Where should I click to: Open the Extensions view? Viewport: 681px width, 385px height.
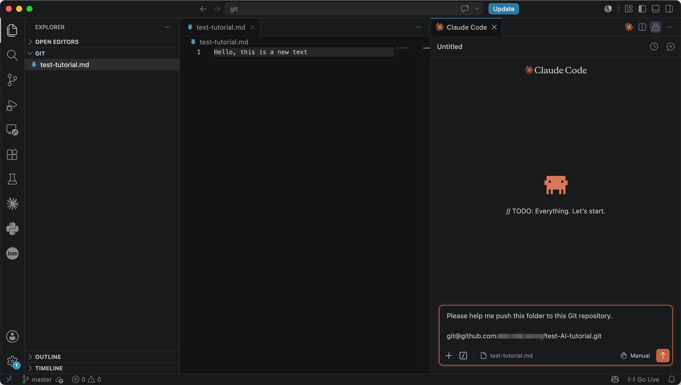[12, 154]
